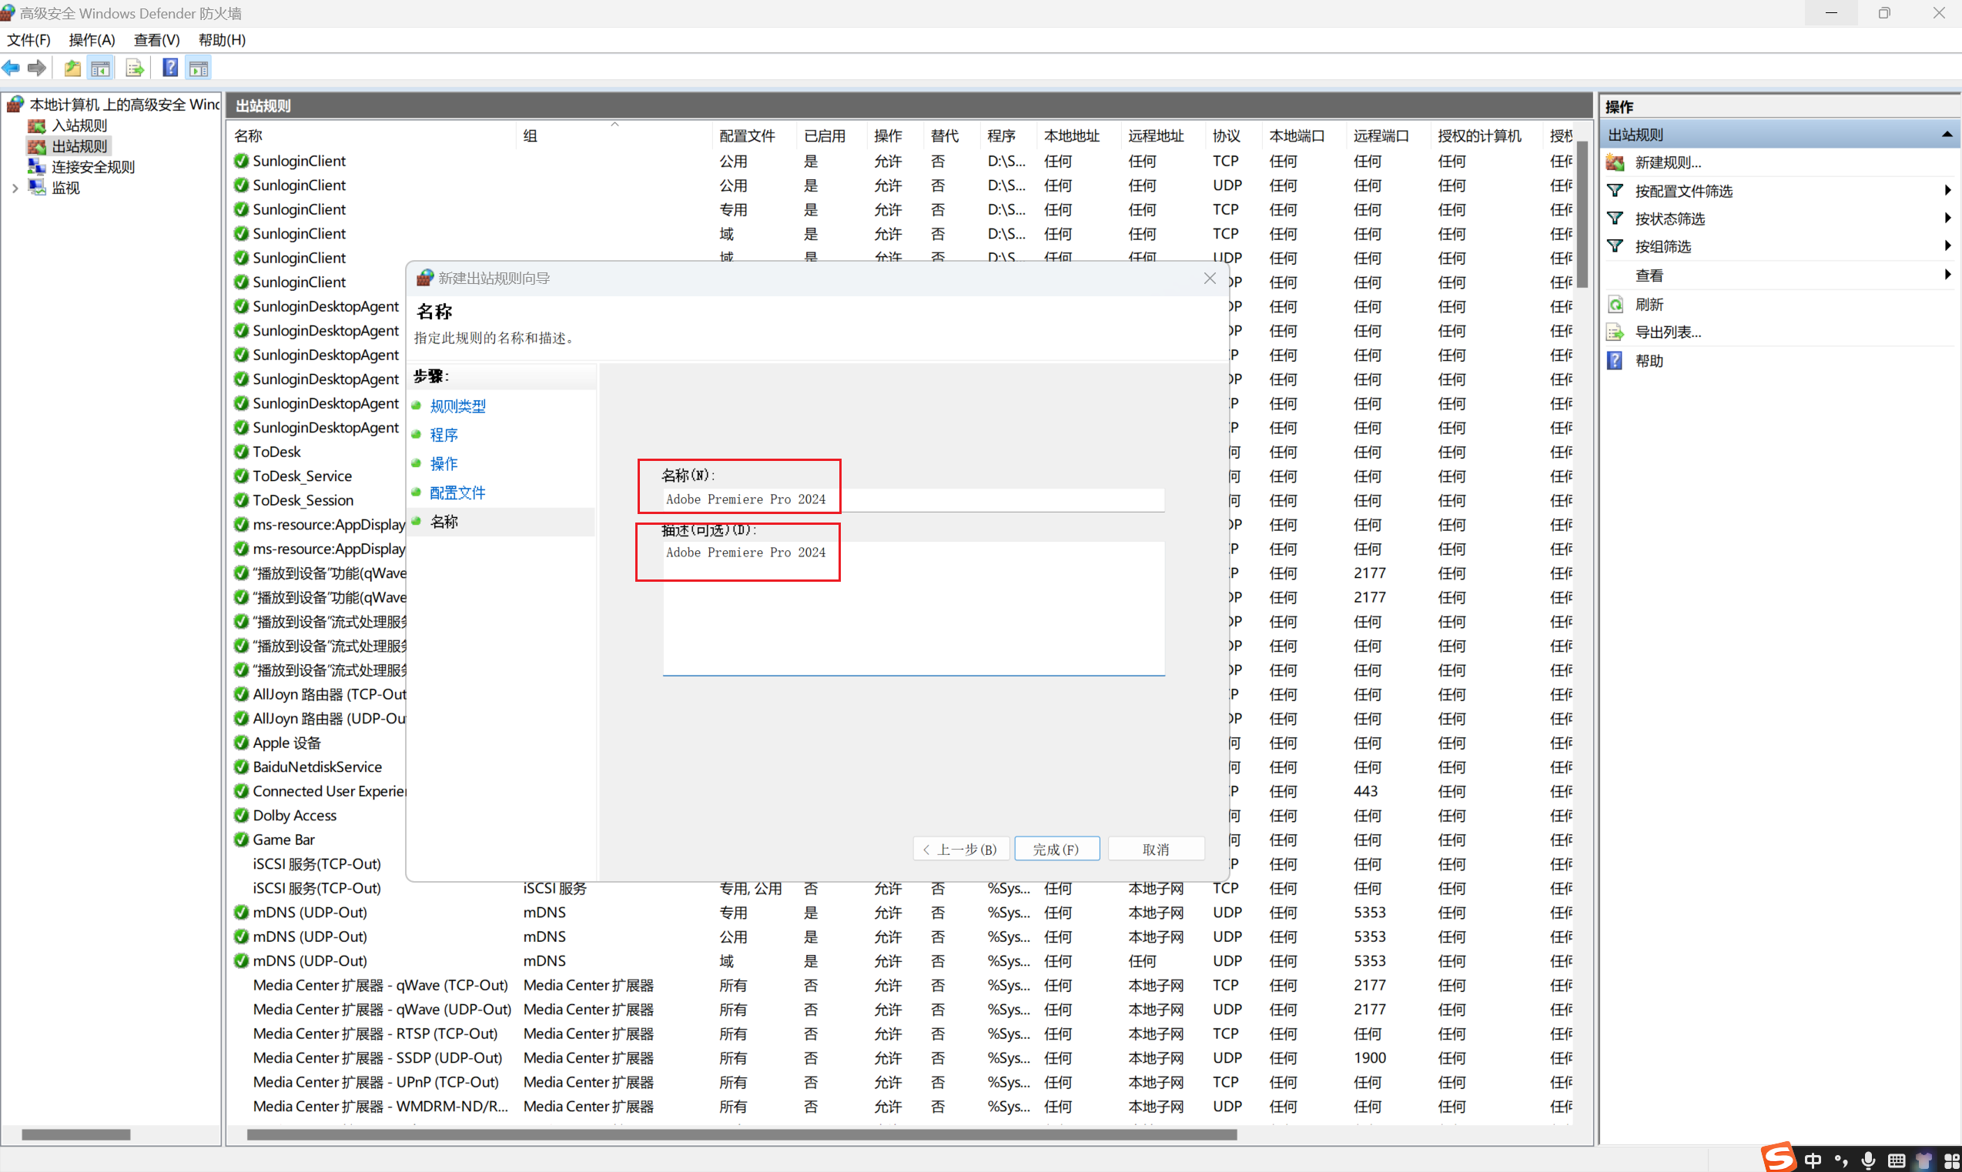The image size is (1962, 1172).
Task: Click the Monitoring tree node icon
Action: pyautogui.click(x=36, y=188)
